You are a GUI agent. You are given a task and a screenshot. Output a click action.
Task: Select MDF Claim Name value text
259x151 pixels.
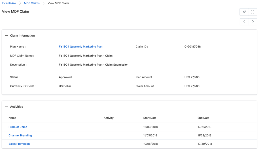point(86,56)
